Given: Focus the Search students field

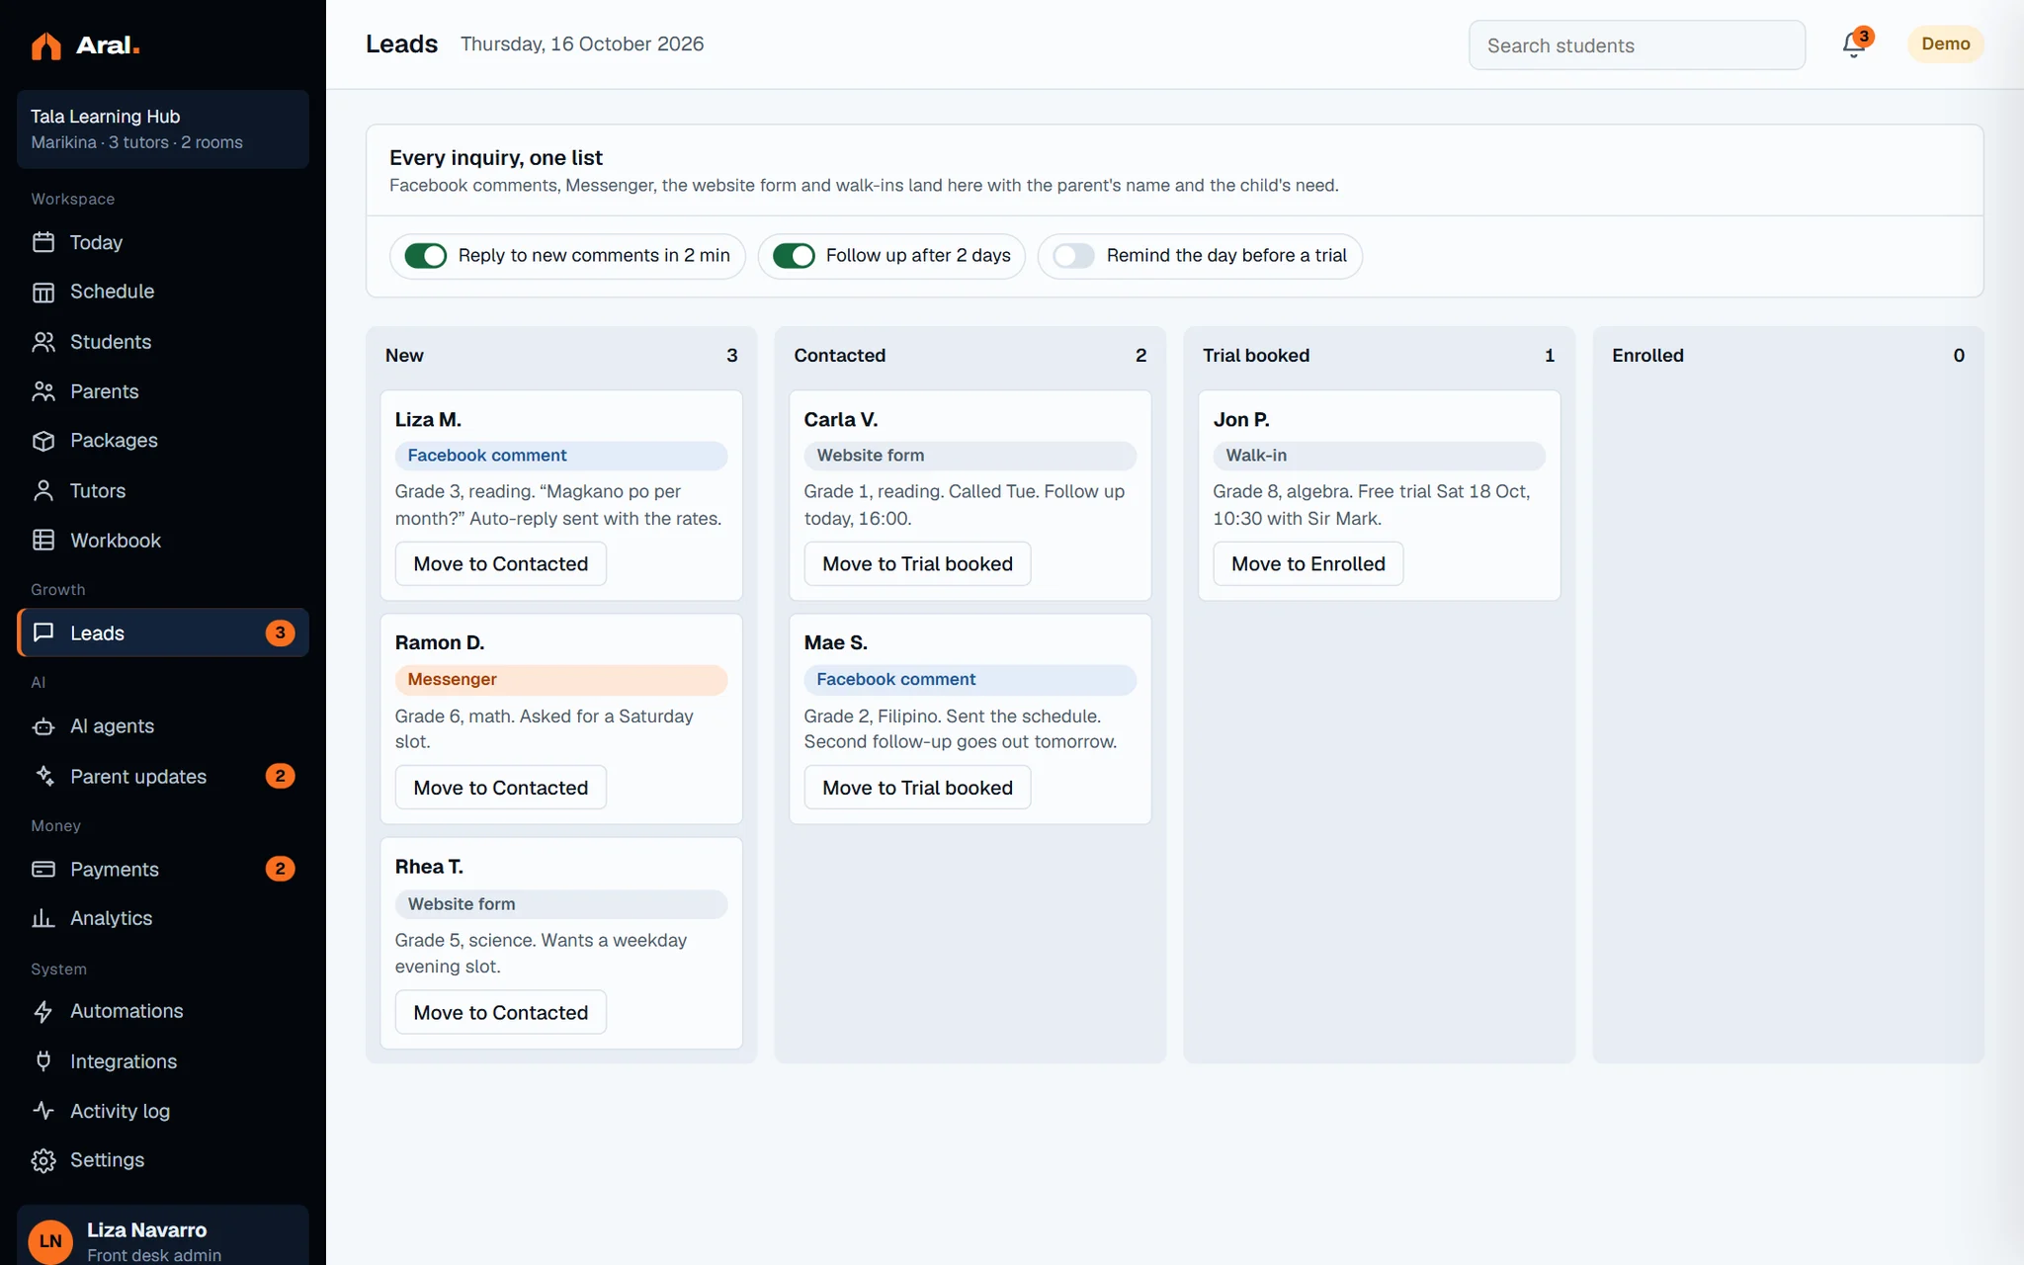Looking at the screenshot, I should pyautogui.click(x=1637, y=45).
